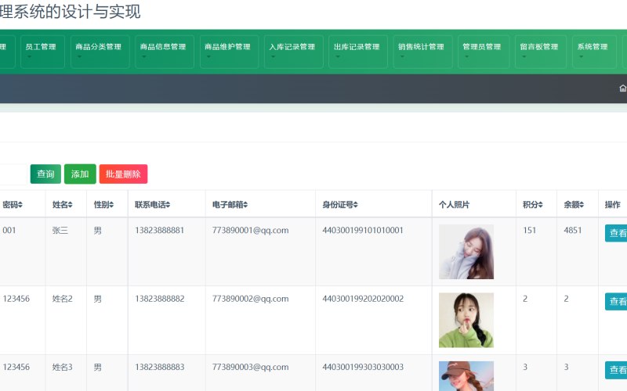
Task: Open the 销售统计管理 menu
Action: pyautogui.click(x=422, y=52)
